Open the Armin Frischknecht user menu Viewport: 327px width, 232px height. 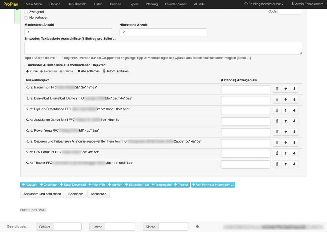307,4
